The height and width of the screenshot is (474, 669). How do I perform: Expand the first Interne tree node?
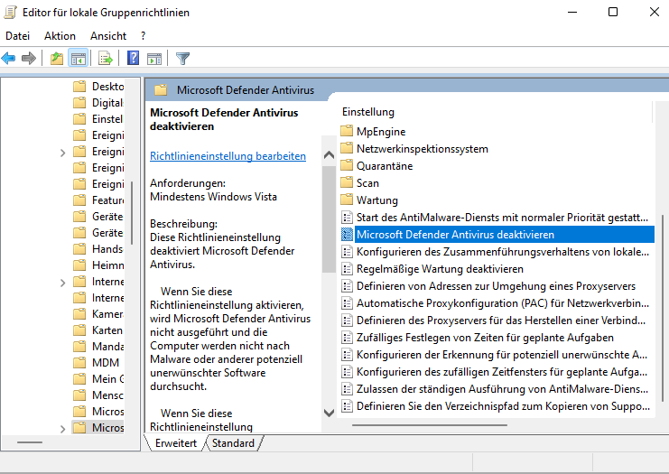pos(62,283)
